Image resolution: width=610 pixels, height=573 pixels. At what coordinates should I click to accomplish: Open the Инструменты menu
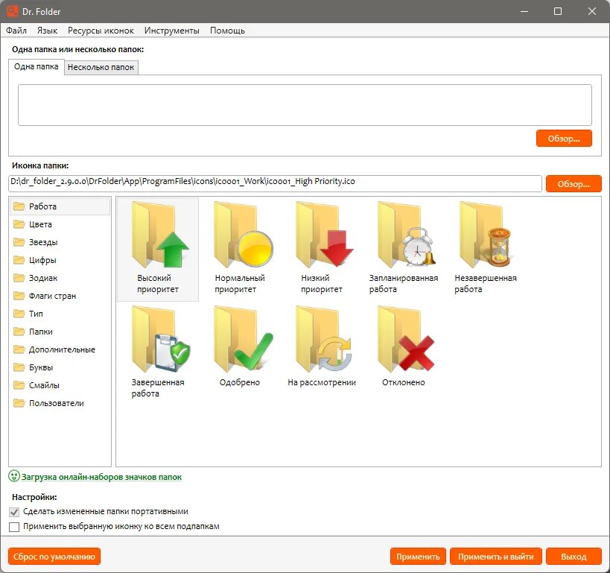172,31
